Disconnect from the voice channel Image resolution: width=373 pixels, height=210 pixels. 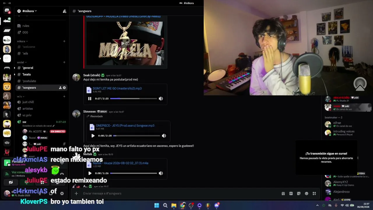coord(62,174)
